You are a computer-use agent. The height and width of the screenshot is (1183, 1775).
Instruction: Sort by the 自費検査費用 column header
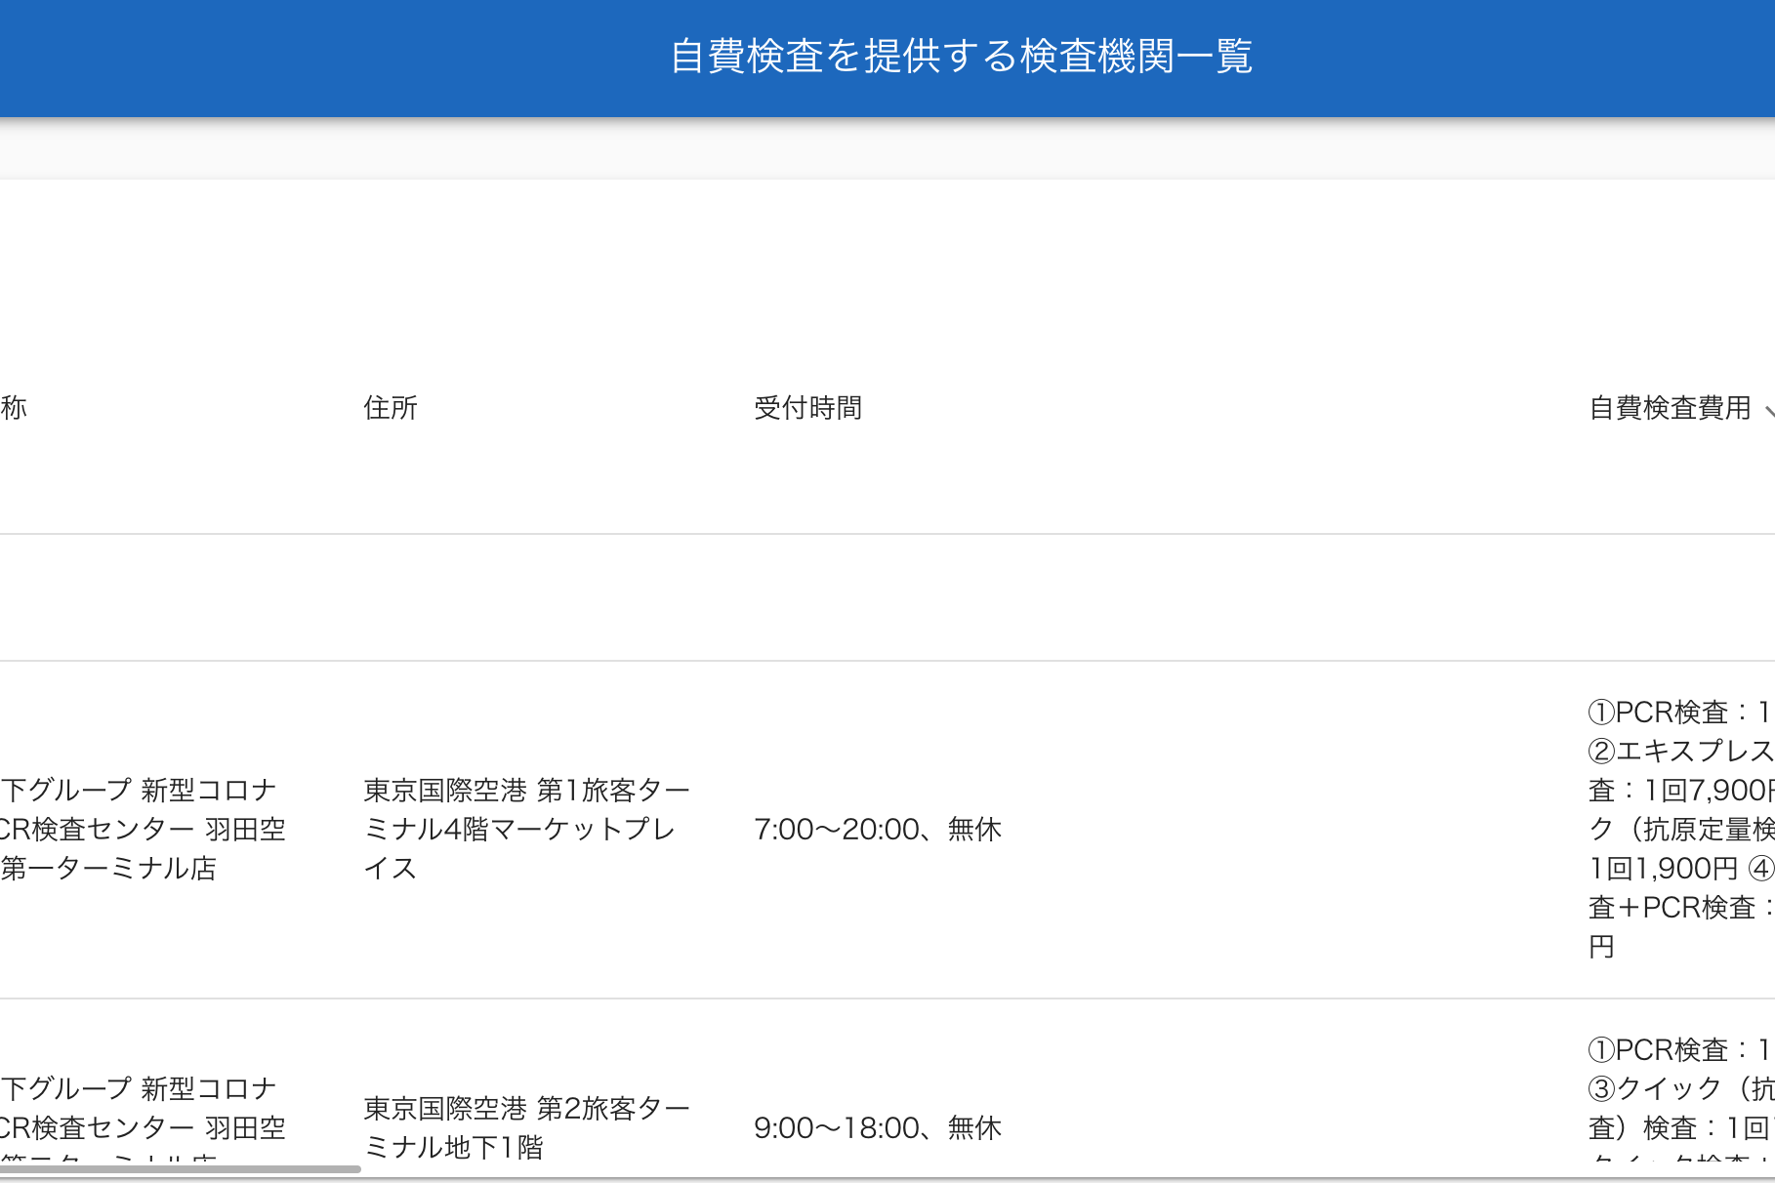pos(1670,408)
